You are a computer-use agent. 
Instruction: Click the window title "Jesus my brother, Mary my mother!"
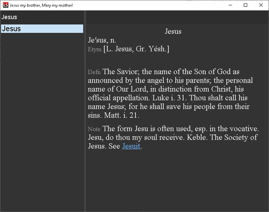41,5
